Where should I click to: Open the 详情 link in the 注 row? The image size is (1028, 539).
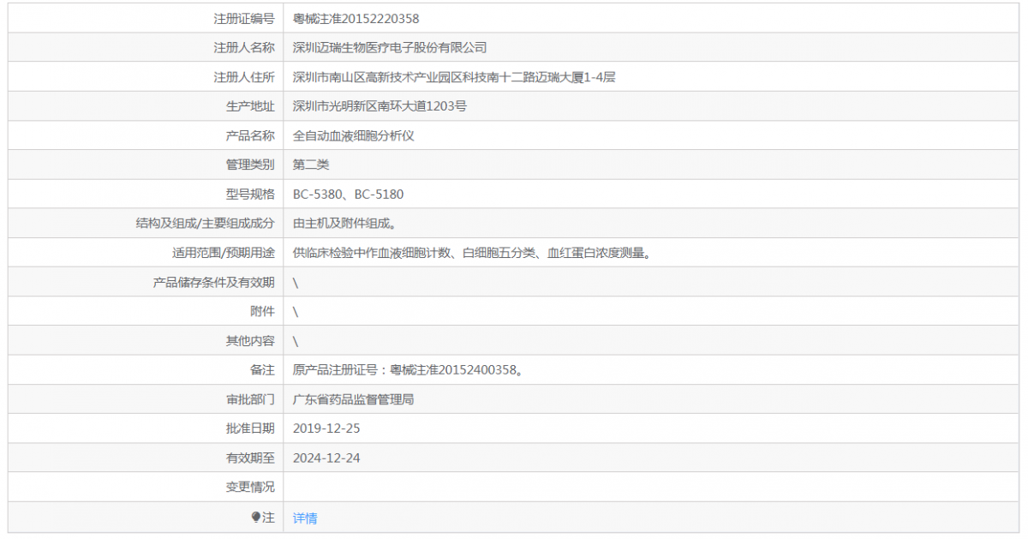point(305,518)
